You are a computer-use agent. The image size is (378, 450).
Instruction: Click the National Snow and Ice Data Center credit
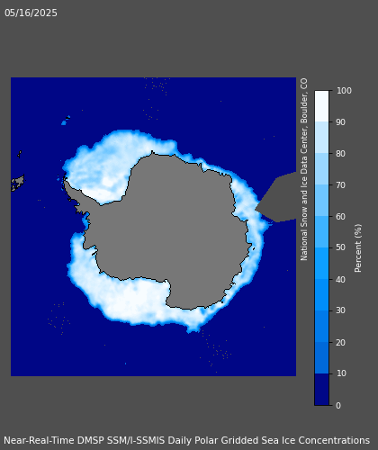click(x=304, y=169)
